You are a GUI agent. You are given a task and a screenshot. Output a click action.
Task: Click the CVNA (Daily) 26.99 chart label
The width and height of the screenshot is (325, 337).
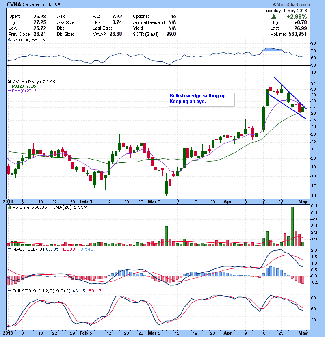34,82
